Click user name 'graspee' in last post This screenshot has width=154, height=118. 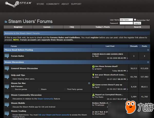coord(98,69)
